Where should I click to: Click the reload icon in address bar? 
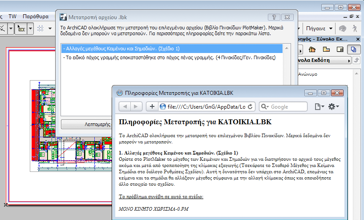(x=250, y=106)
